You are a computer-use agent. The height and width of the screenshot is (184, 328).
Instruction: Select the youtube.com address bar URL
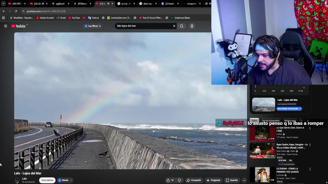[x=46, y=11]
